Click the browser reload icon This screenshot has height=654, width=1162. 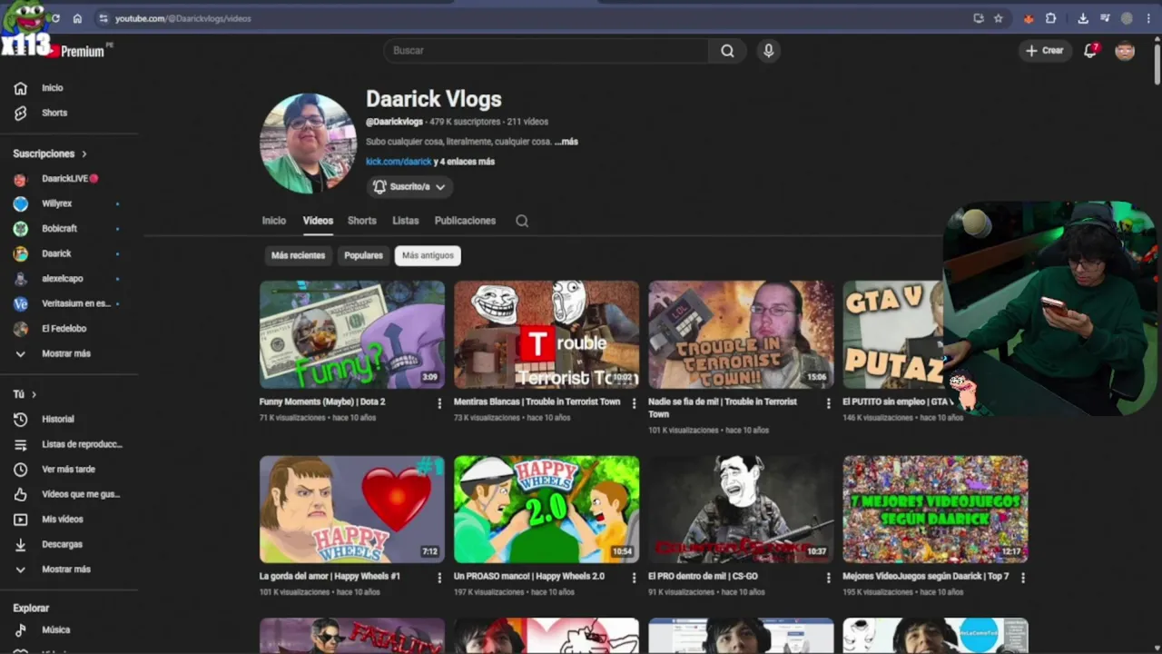tap(55, 18)
